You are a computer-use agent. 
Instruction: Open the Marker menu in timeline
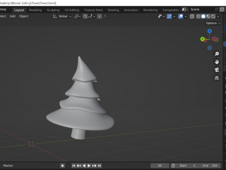[8, 166]
